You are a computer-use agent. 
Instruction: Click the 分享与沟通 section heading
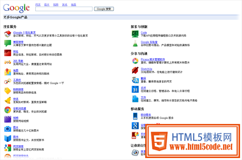[x=139, y=53]
